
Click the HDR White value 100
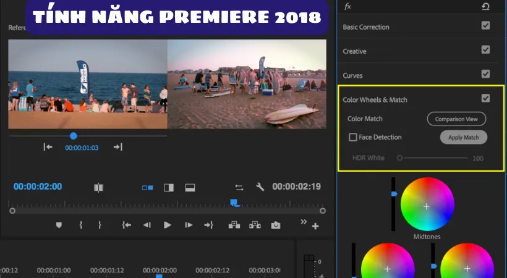pyautogui.click(x=478, y=158)
